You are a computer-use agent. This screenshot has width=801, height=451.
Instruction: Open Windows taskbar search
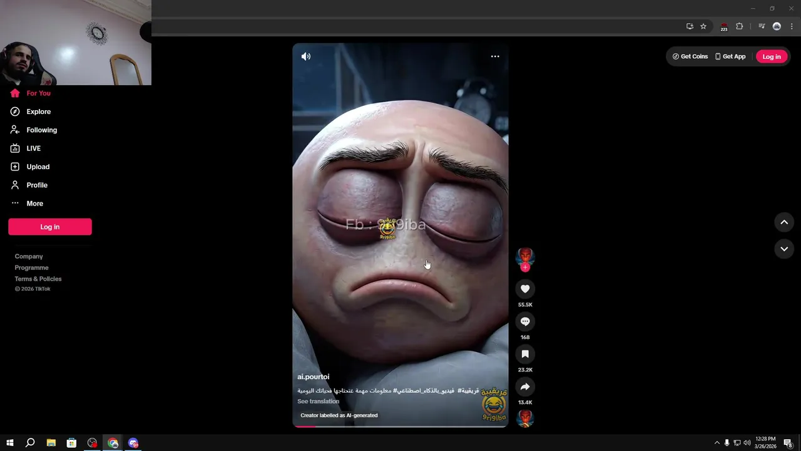30,443
